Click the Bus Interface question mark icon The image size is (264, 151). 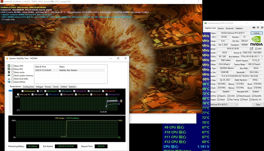(x=262, y=56)
